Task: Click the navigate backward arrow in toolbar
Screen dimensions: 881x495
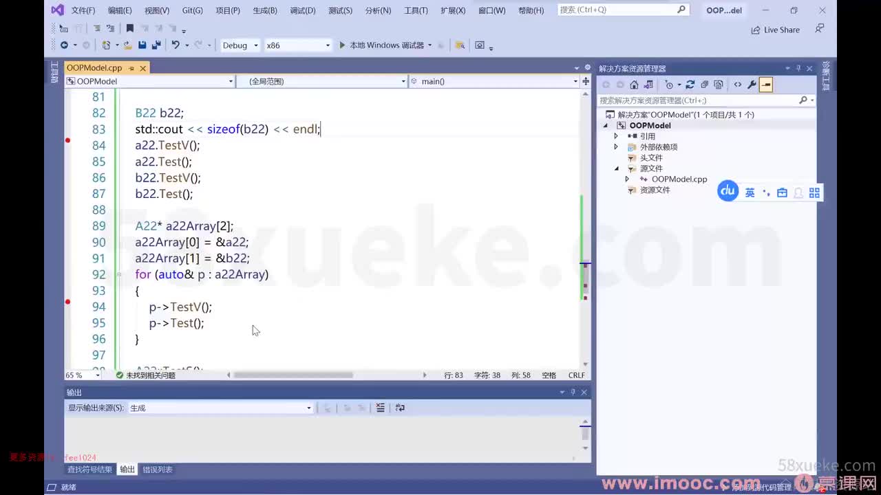Action: tap(64, 45)
